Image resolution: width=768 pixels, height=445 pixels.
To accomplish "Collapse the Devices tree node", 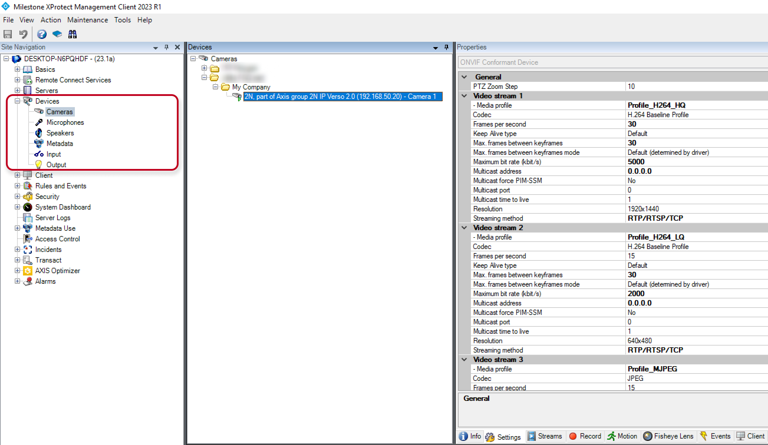I will coord(17,101).
